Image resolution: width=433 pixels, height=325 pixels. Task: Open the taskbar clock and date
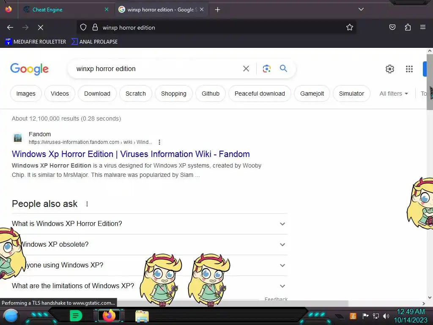[411, 316]
